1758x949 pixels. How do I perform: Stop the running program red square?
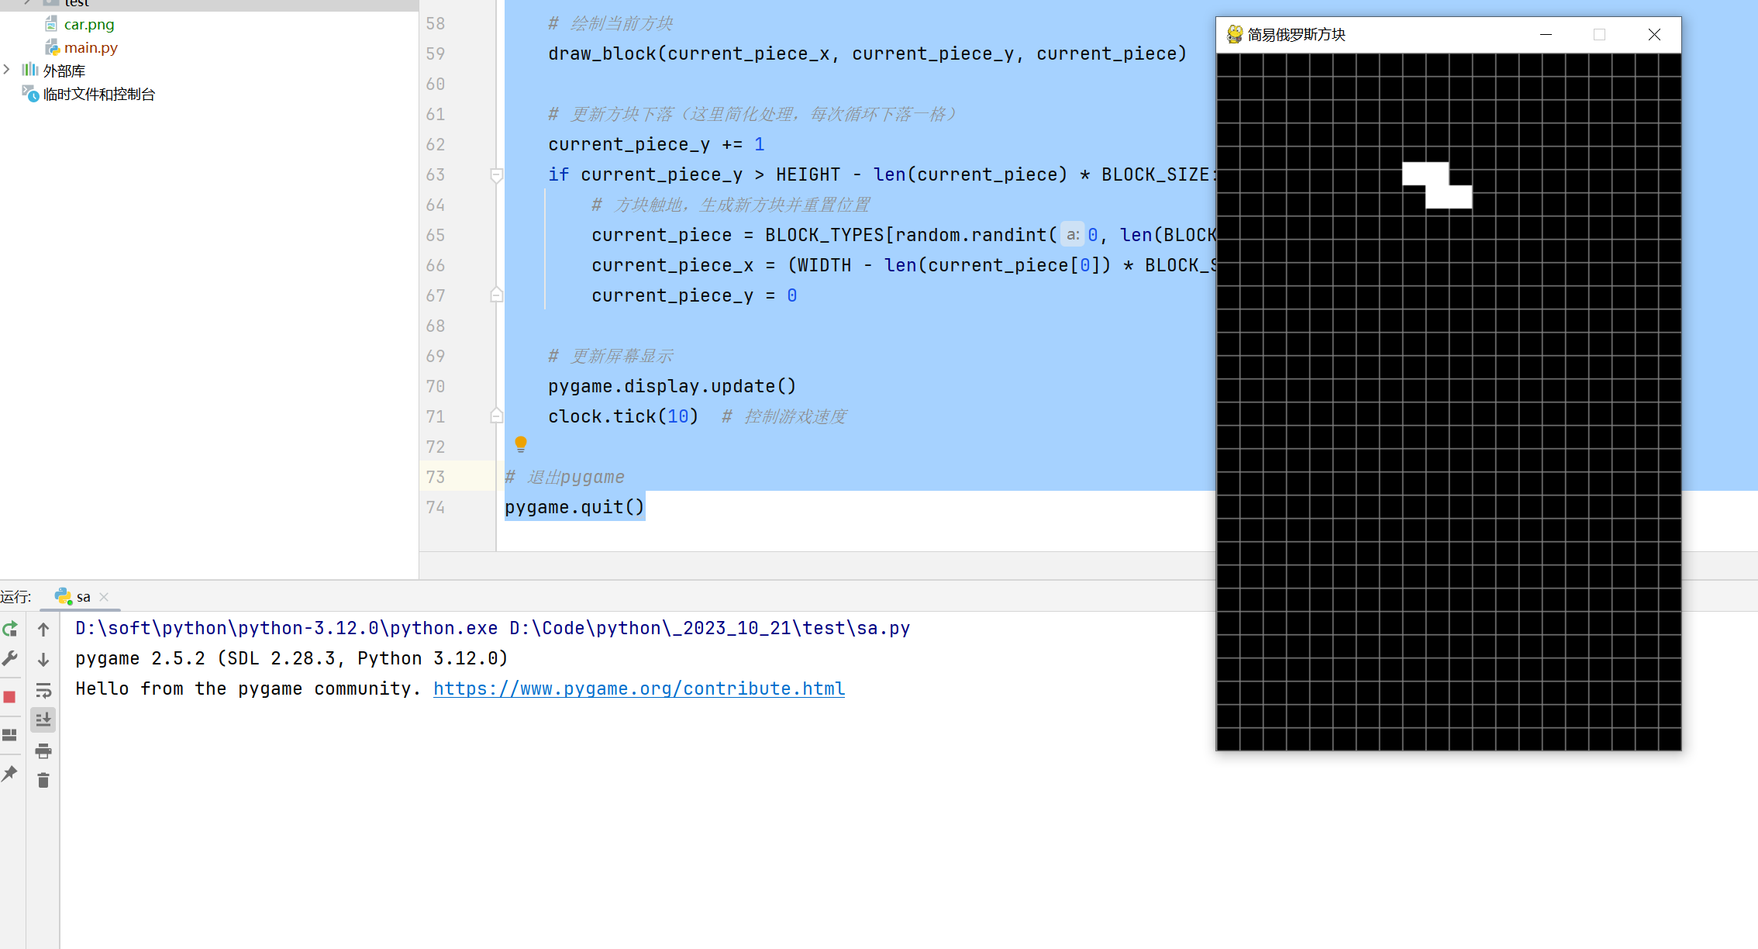(10, 696)
